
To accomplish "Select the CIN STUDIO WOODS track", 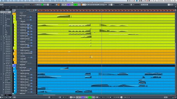I will (25, 70).
